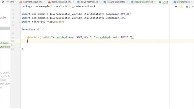Open the yellow warning indicator count
The height and width of the screenshot is (109, 194).
coord(182,7)
